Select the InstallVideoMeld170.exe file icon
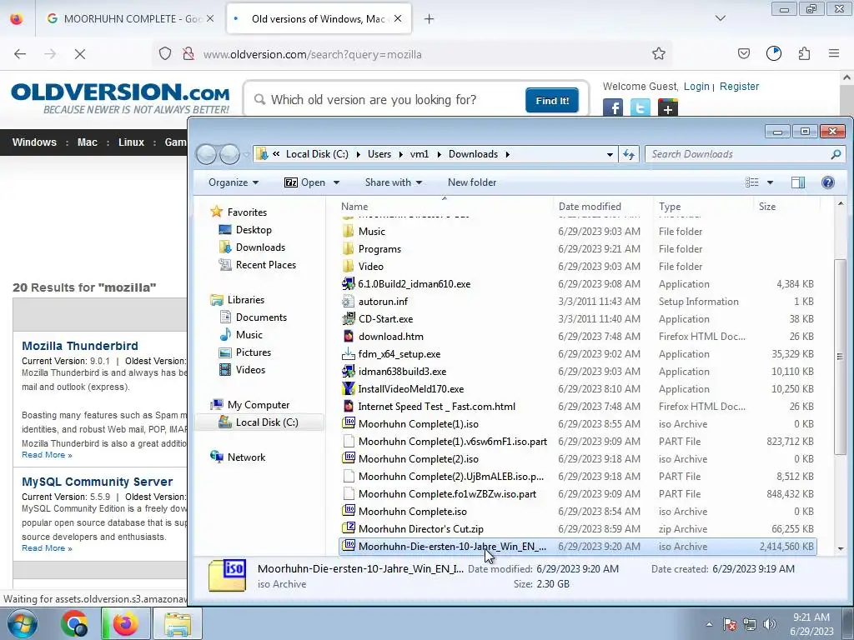Viewport: 854px width, 640px height. pos(348,388)
